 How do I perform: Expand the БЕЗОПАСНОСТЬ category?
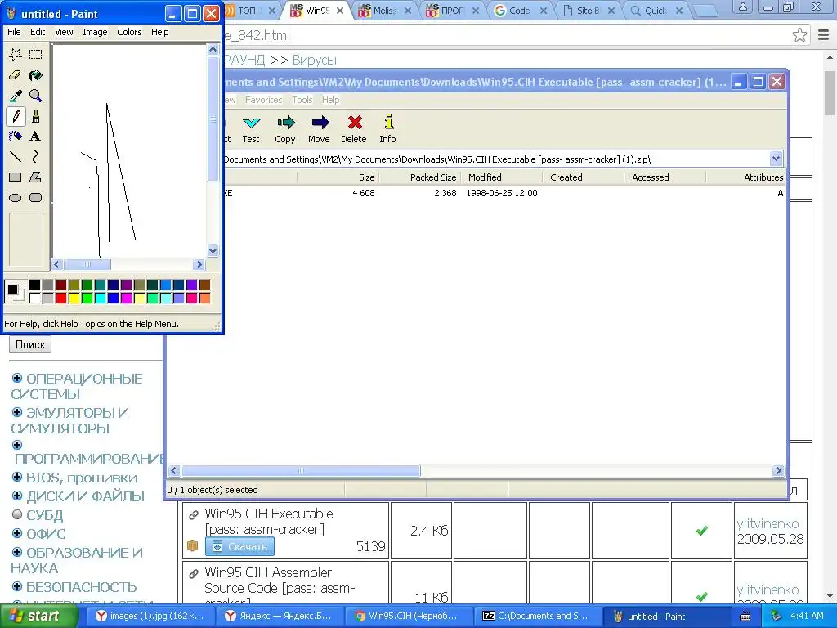17,586
